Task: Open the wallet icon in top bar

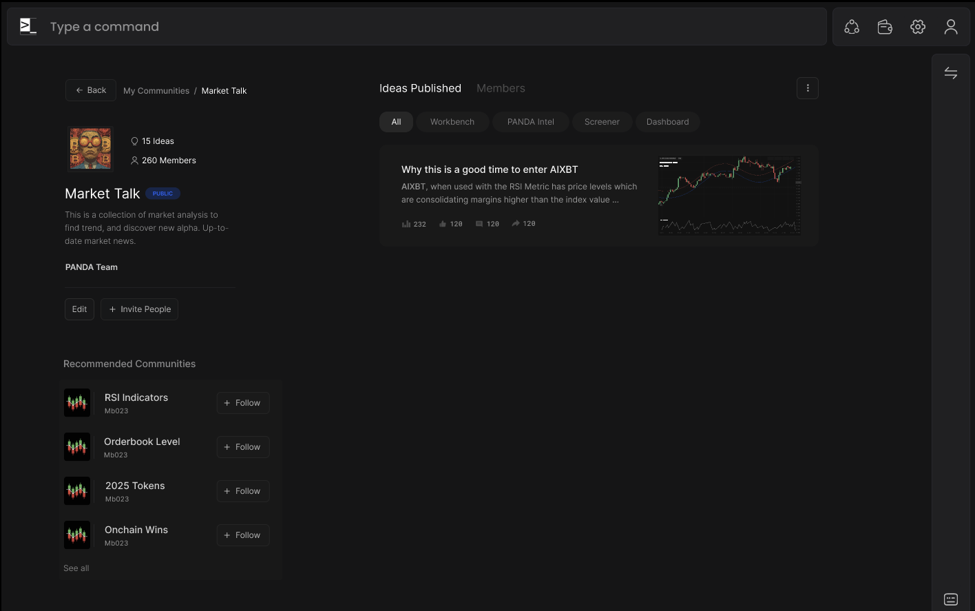Action: click(x=885, y=27)
